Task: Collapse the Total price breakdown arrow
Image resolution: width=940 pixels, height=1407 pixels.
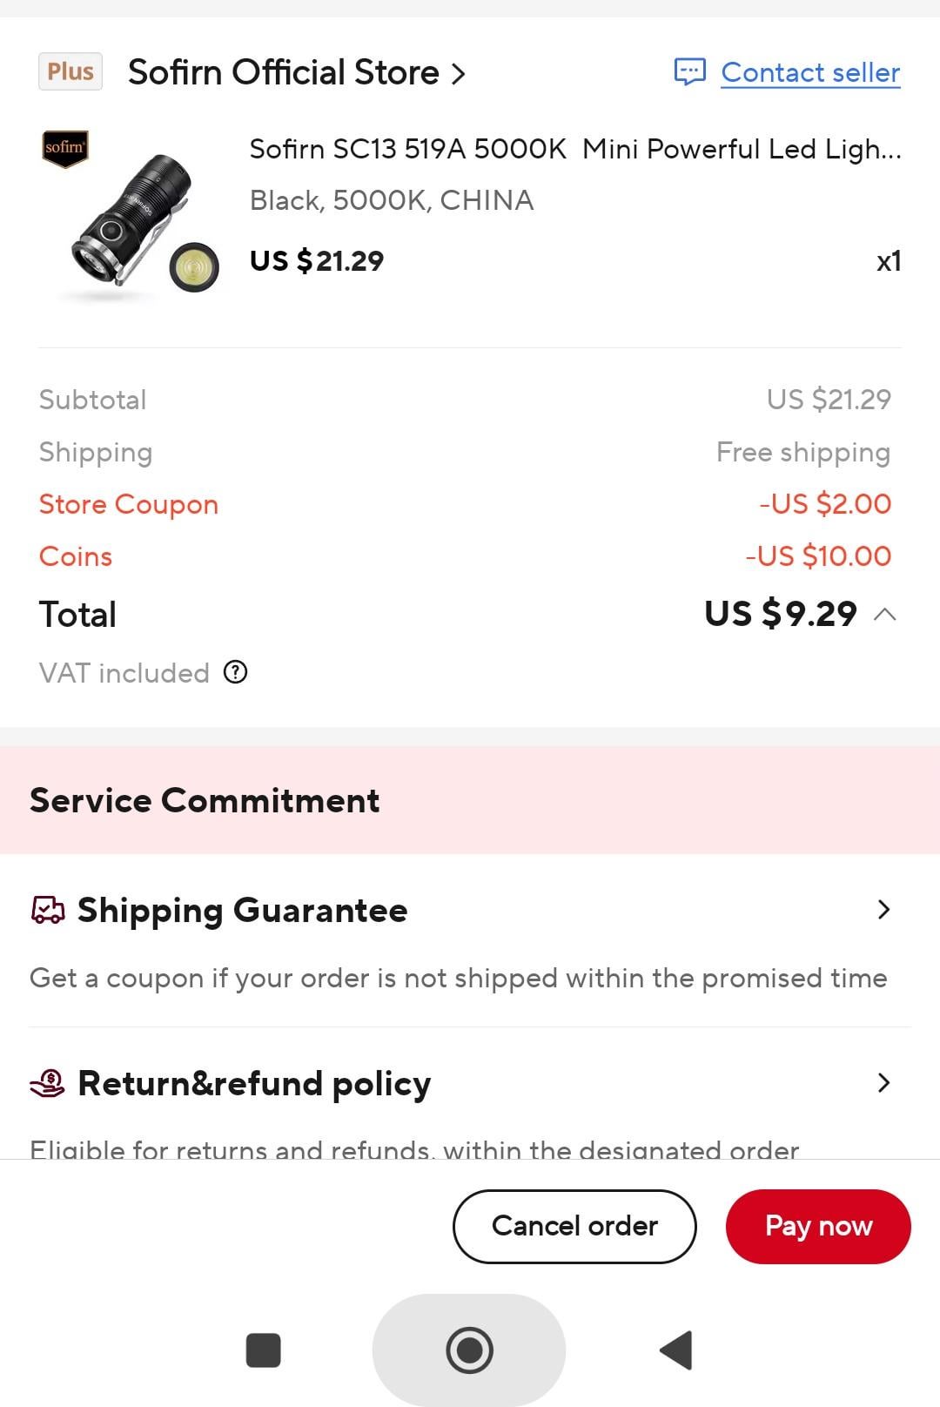Action: click(x=884, y=615)
